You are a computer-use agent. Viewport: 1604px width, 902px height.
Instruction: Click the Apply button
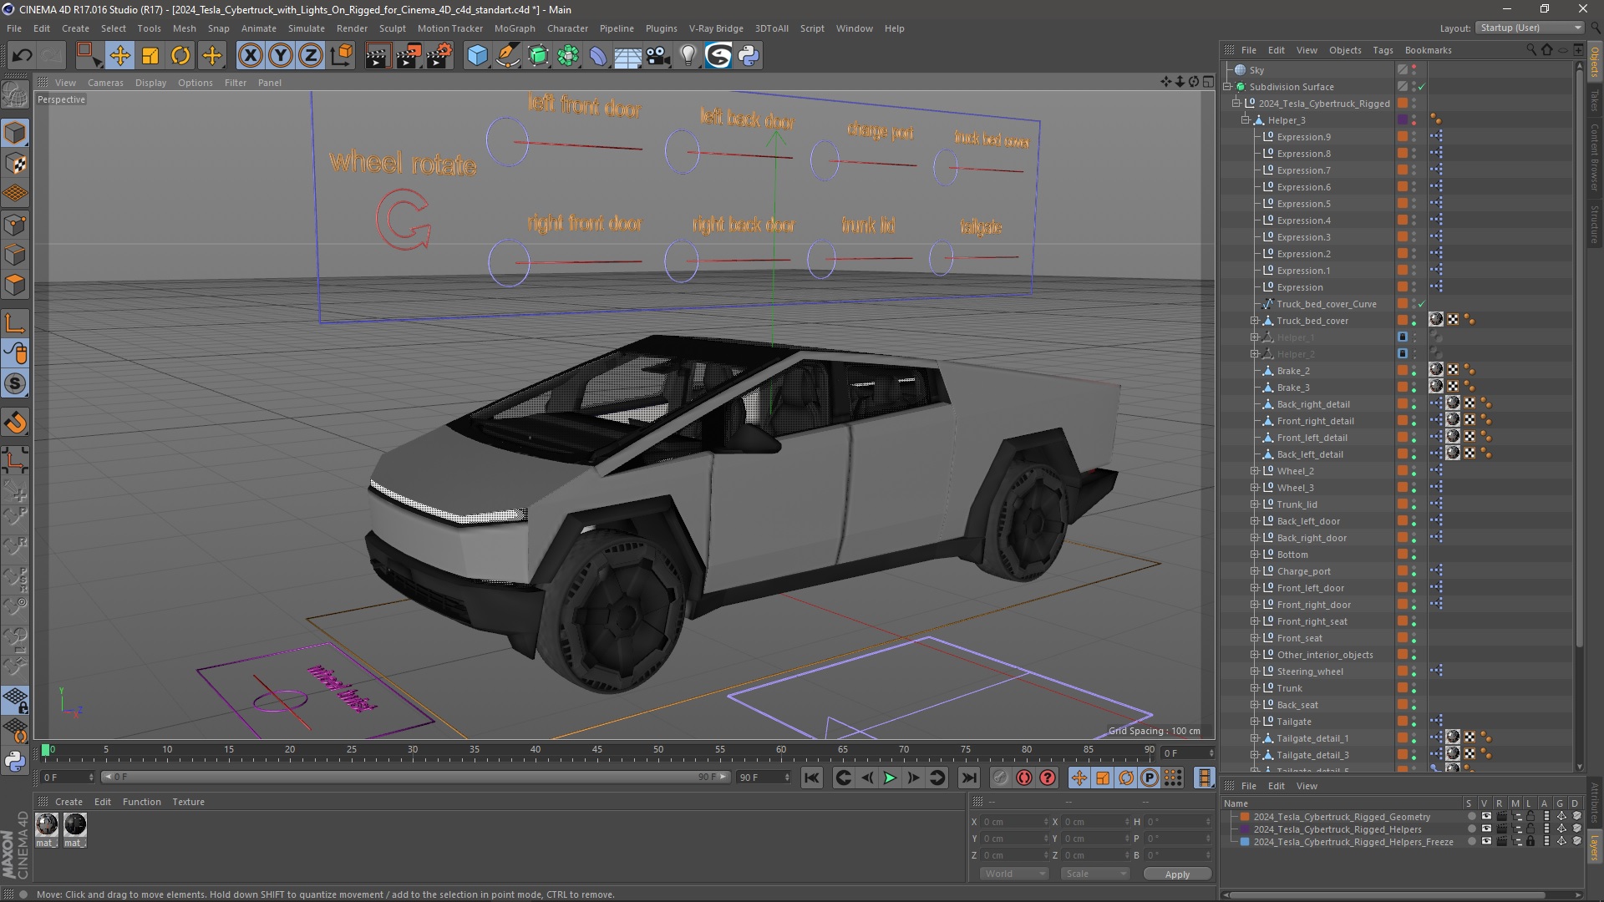pyautogui.click(x=1177, y=874)
